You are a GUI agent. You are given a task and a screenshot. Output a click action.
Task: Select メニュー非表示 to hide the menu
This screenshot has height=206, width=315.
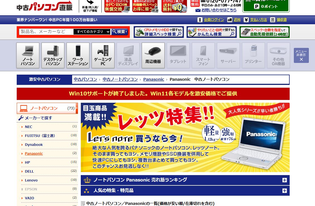(x=301, y=55)
